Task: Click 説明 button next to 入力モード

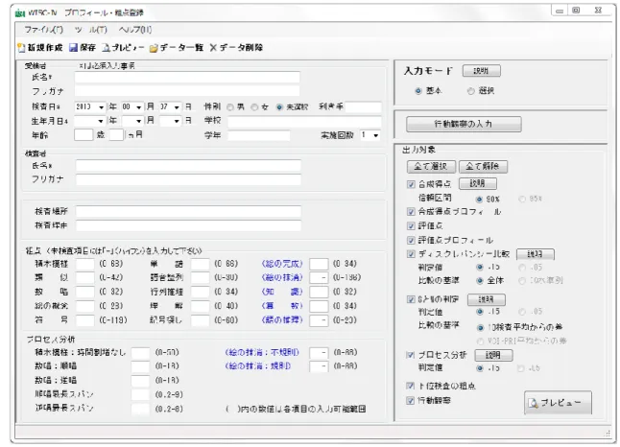Action: 481,71
